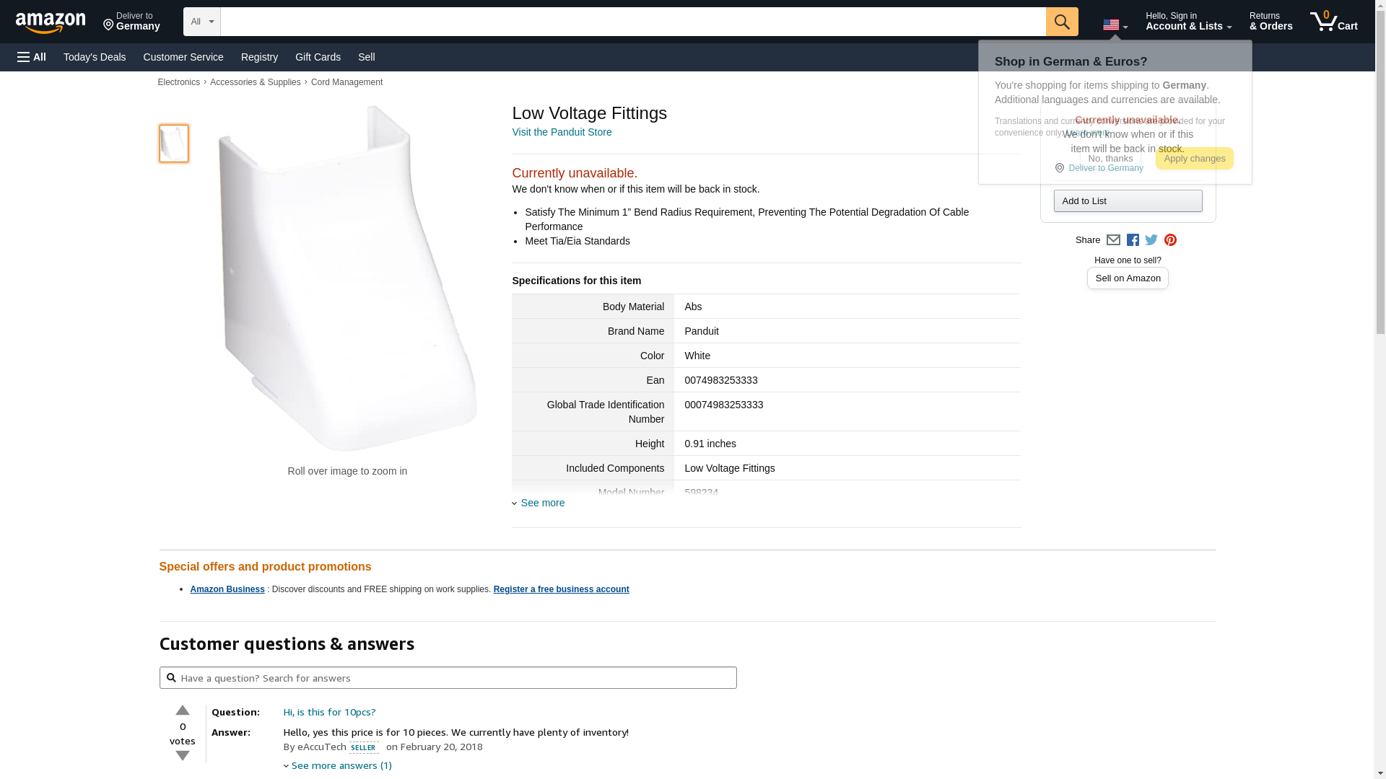
Task: Downvote the question with down arrow
Action: pos(183,756)
